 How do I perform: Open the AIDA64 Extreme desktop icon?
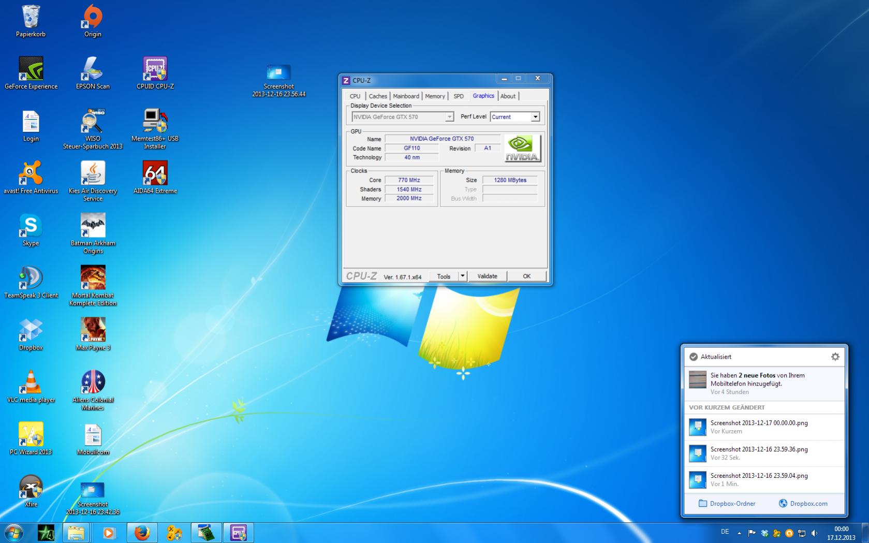point(155,173)
